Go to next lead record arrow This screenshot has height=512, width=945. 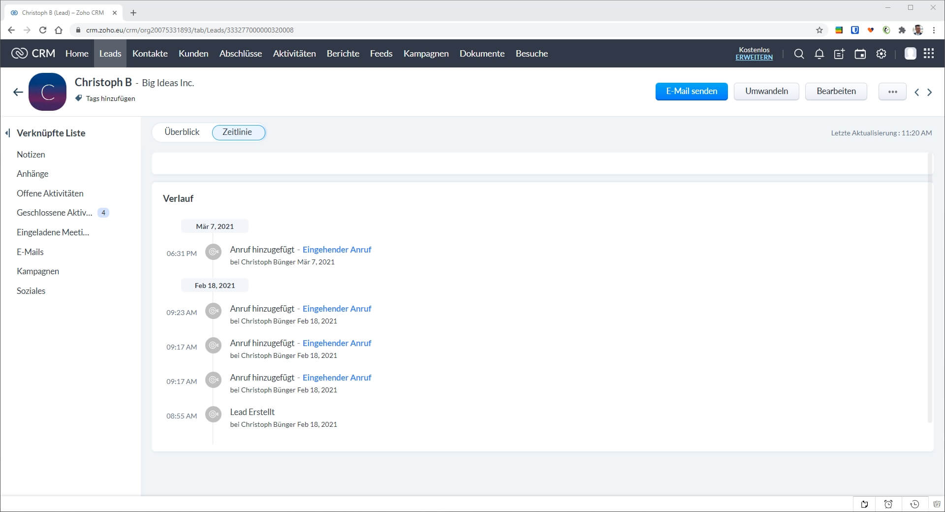point(929,92)
